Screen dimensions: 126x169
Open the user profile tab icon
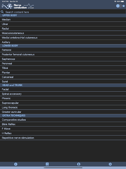[x=79, y=164]
